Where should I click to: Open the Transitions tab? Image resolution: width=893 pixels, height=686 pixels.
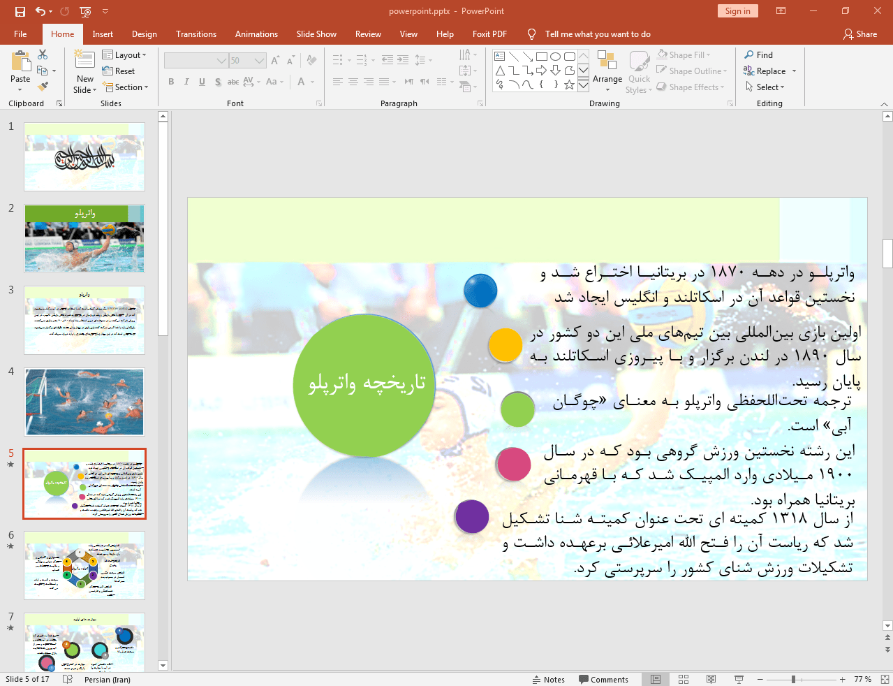[x=196, y=34]
